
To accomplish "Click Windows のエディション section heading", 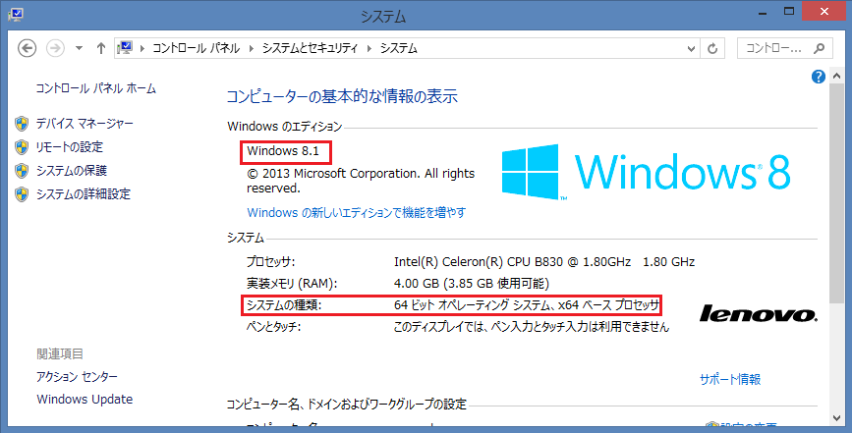I will [285, 127].
